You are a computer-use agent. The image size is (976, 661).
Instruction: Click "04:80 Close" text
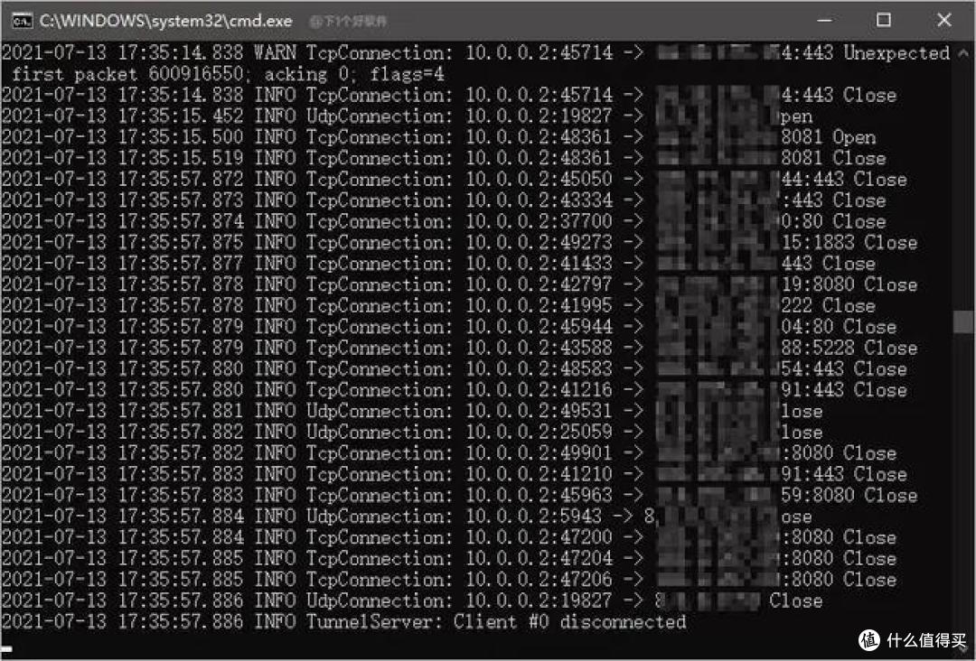(x=839, y=328)
